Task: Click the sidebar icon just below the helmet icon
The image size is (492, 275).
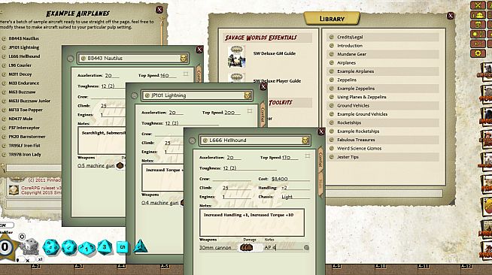Action: [x=478, y=25]
